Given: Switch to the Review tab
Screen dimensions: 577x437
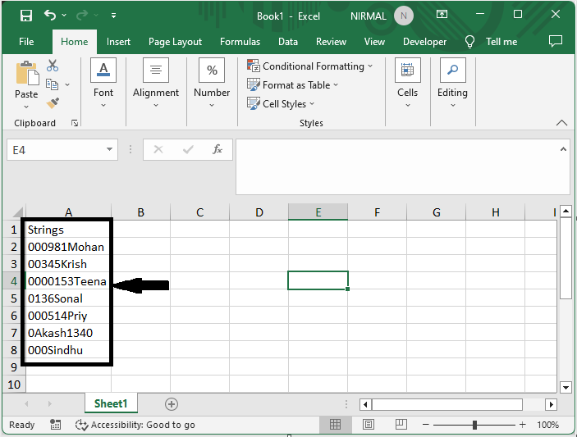Looking at the screenshot, I should pyautogui.click(x=331, y=42).
